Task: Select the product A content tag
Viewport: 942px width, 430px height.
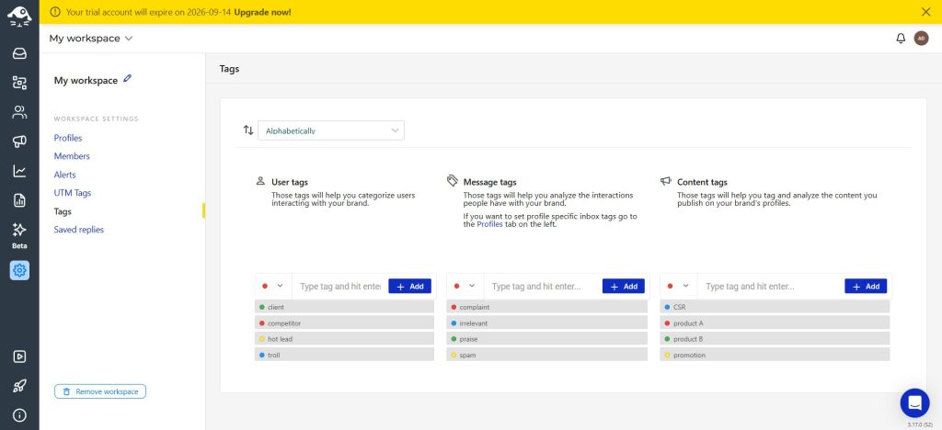Action: [x=775, y=323]
